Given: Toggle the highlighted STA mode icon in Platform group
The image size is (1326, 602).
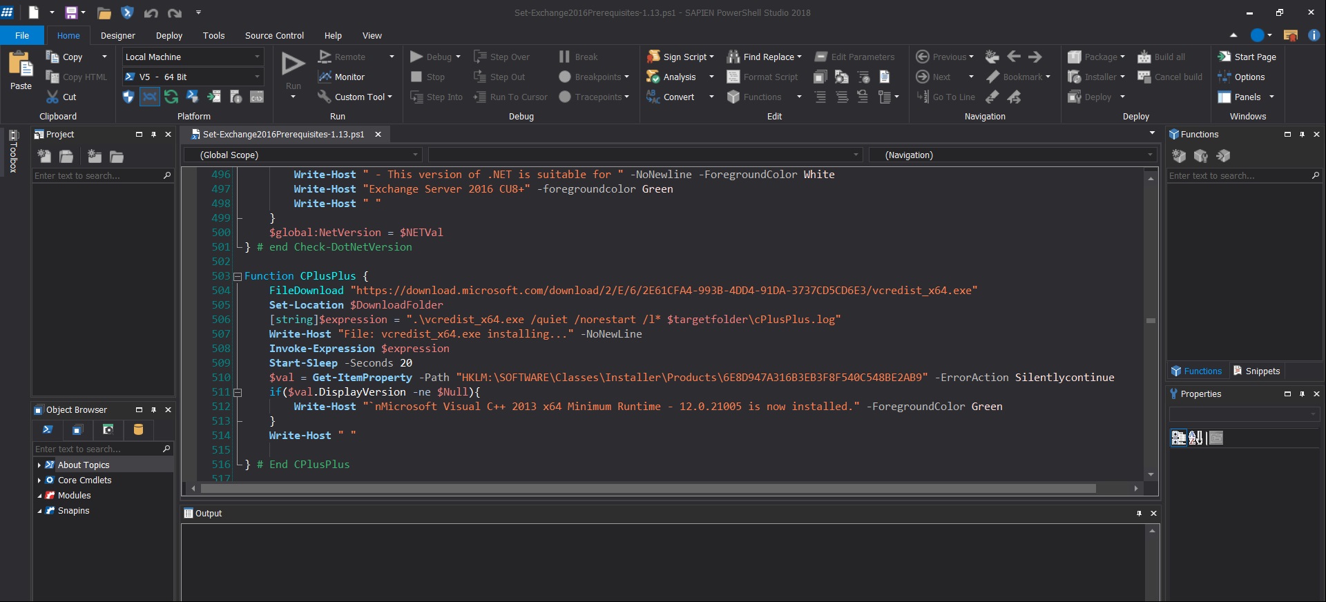Looking at the screenshot, I should [x=150, y=97].
